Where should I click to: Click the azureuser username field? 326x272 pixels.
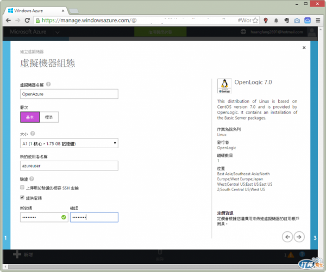point(69,166)
